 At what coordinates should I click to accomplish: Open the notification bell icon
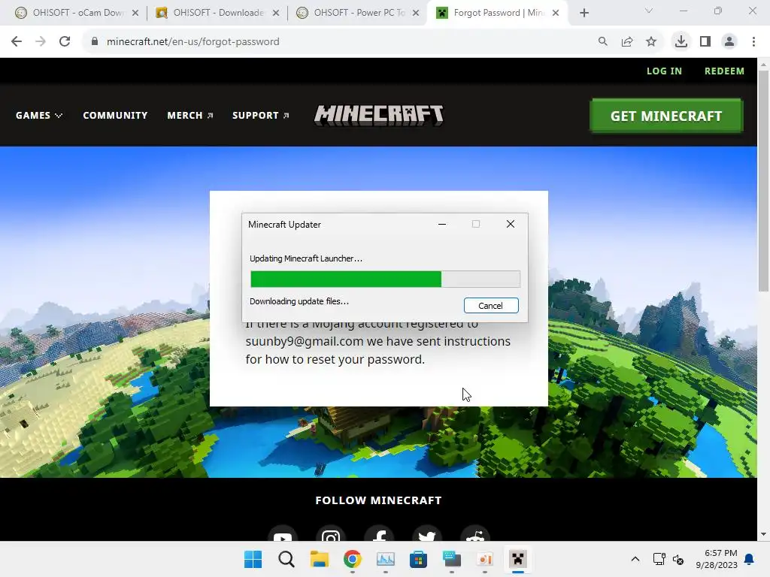click(x=750, y=559)
